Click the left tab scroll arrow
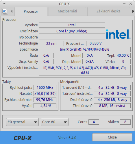Viewport: 135px width, 144px height. [x=12, y=11]
